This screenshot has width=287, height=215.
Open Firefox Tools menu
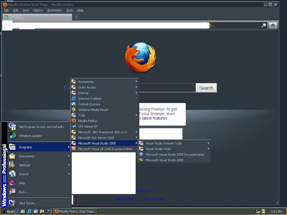[70, 10]
